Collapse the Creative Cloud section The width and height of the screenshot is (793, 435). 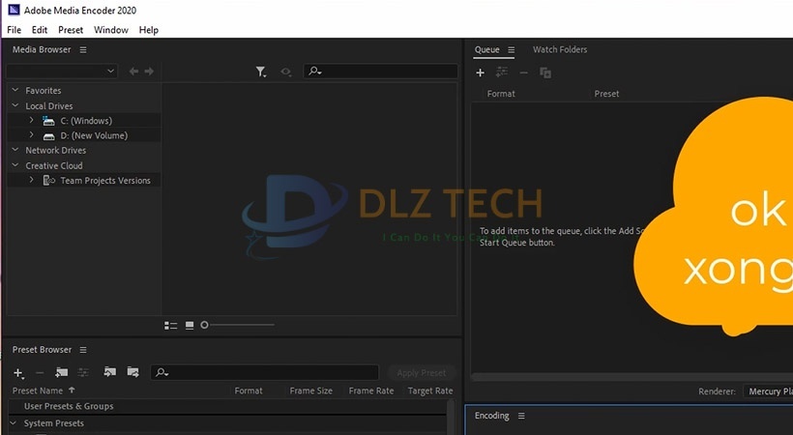15,165
